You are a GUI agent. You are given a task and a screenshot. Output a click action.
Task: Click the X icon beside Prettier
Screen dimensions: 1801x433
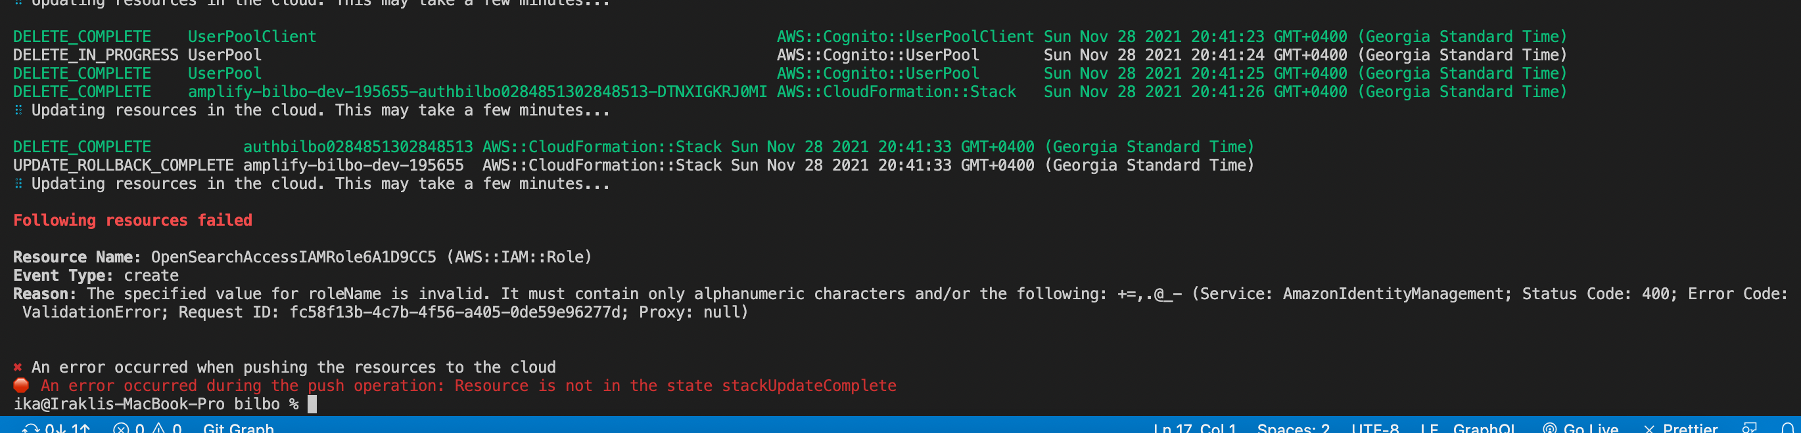click(x=1649, y=428)
